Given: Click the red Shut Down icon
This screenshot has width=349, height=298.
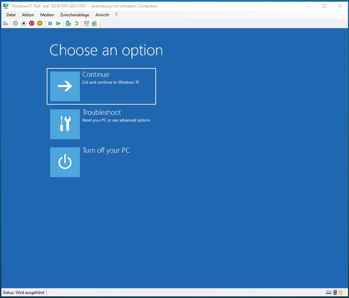Looking at the screenshot, I should (x=31, y=23).
